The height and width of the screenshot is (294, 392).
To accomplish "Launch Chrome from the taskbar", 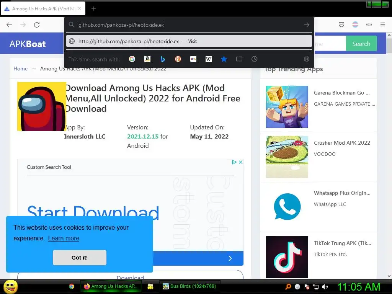I will point(72,286).
